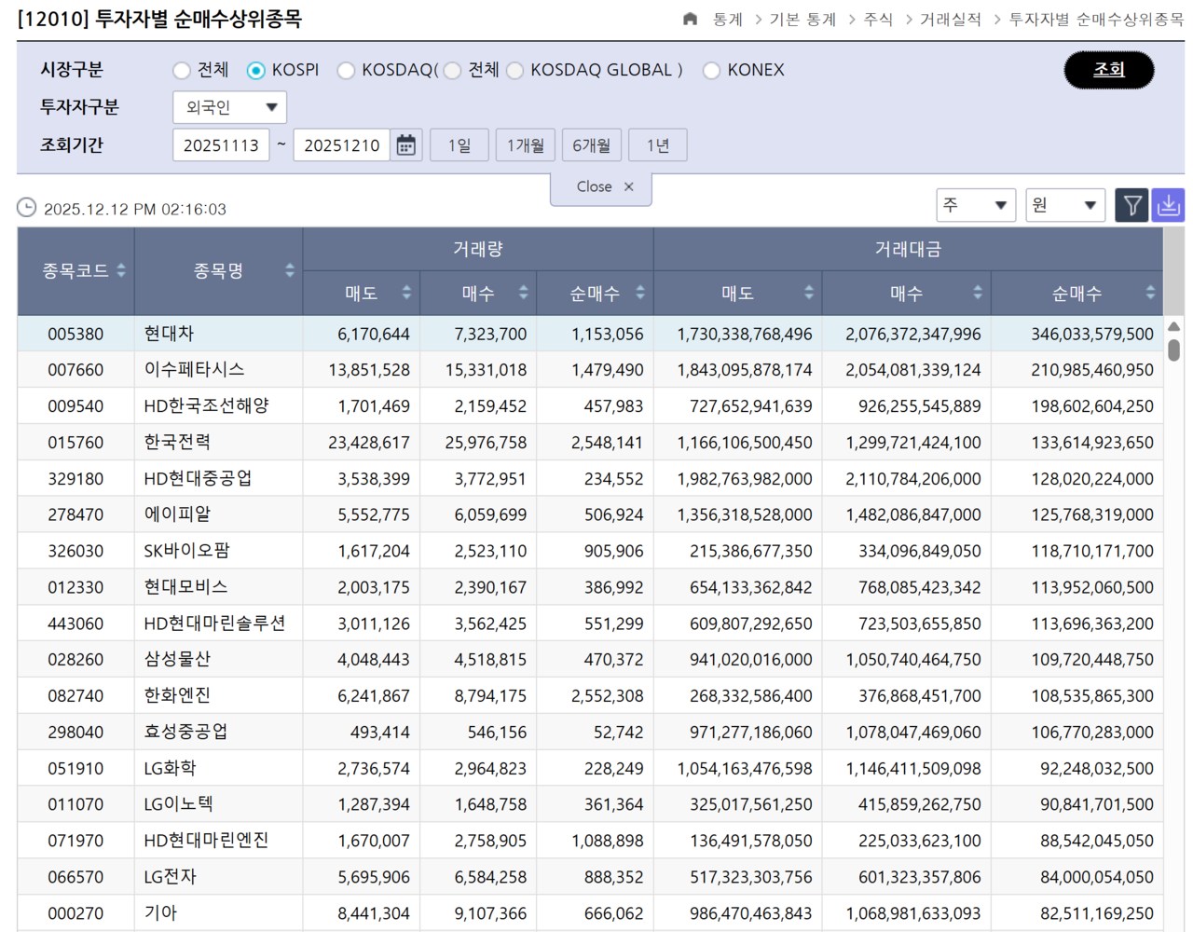Click HD현대마린솔루션 stock name

(x=214, y=624)
